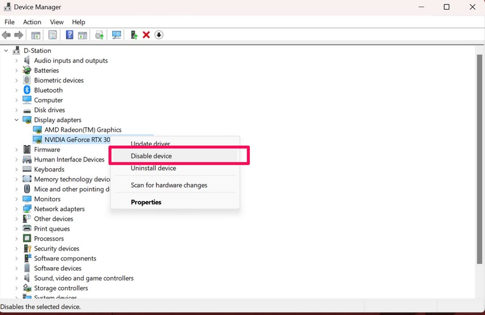Collapse the Display adapters category
485x315 pixels.
pos(16,120)
